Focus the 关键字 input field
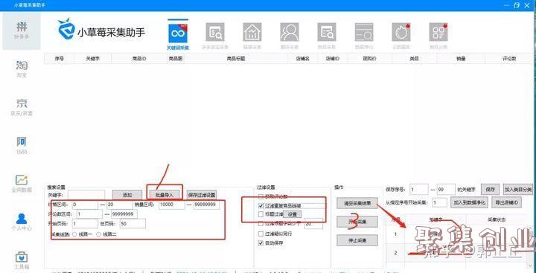 pos(86,195)
